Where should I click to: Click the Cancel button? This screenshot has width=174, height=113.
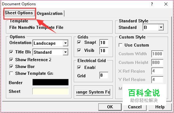click(135, 107)
